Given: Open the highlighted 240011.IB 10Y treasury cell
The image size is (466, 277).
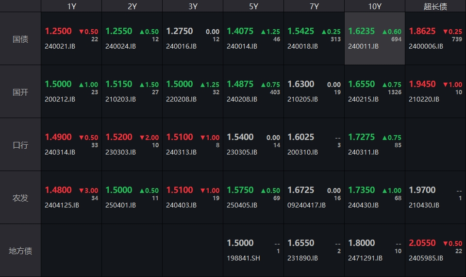Looking at the screenshot, I should pyautogui.click(x=375, y=38).
